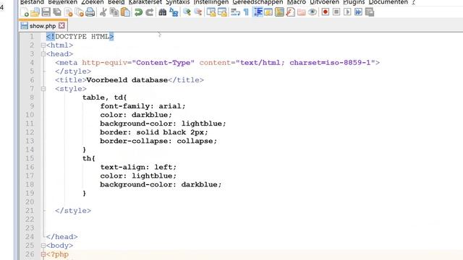Open the user defined language icon
This screenshot has height=260, width=463.
[x=268, y=12]
